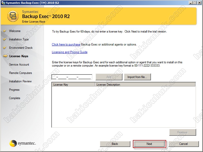Image resolution: width=203 pixels, height=152 pixels.
Task: Click the License Key column header
Action: 73,85
